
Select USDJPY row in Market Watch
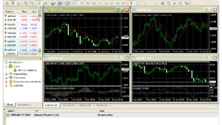(21, 25)
